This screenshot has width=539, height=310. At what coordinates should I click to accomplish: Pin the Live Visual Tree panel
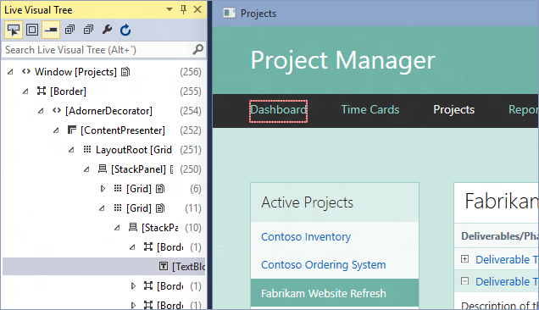(183, 9)
